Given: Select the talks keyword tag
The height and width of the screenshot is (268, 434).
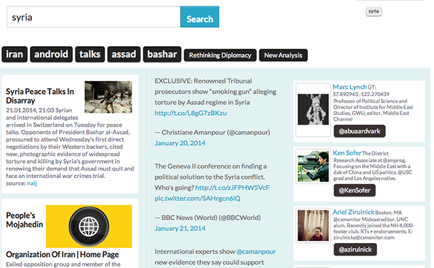Looking at the screenshot, I should (x=90, y=54).
